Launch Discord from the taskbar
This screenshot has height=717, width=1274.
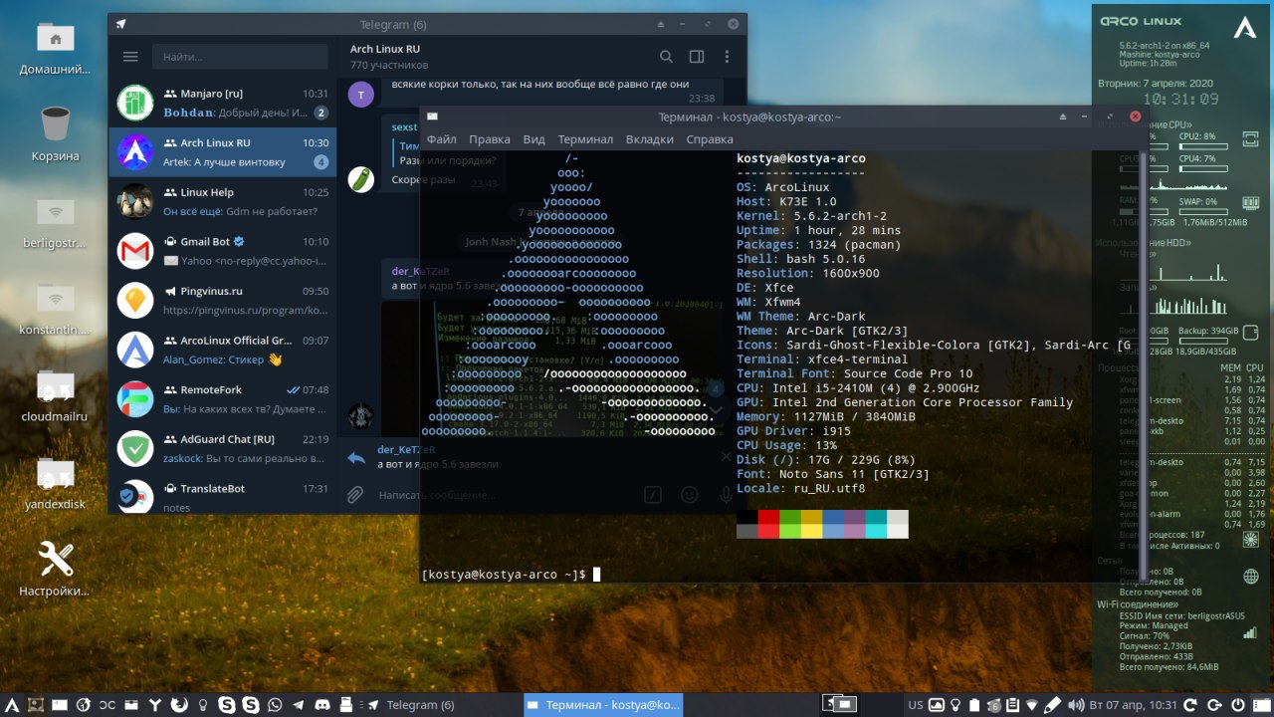(x=322, y=705)
